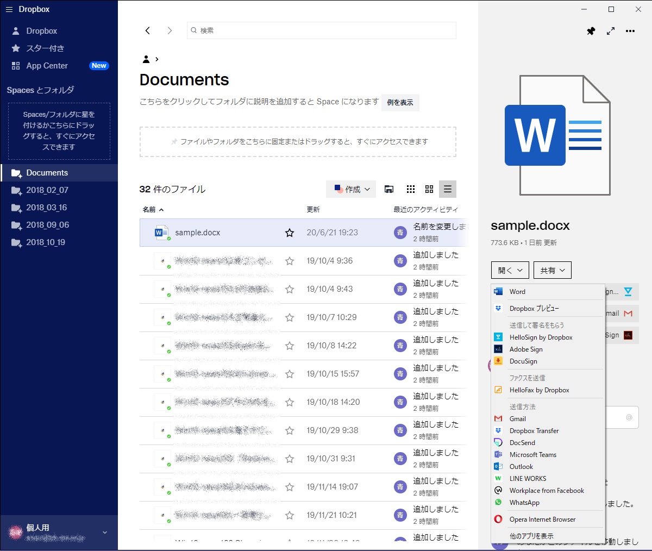Star the file updated 19/10/15 15:57

point(290,374)
